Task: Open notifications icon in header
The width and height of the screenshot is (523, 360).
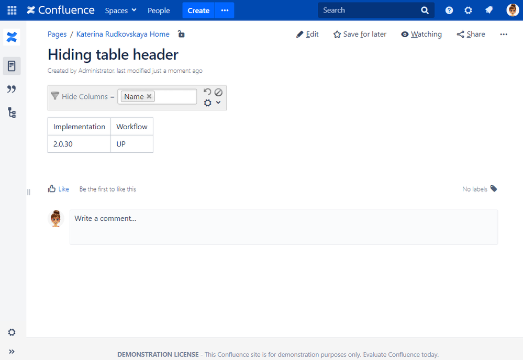Action: (489, 10)
